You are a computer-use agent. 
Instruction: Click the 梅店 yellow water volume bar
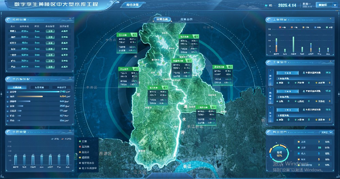point(30,97)
